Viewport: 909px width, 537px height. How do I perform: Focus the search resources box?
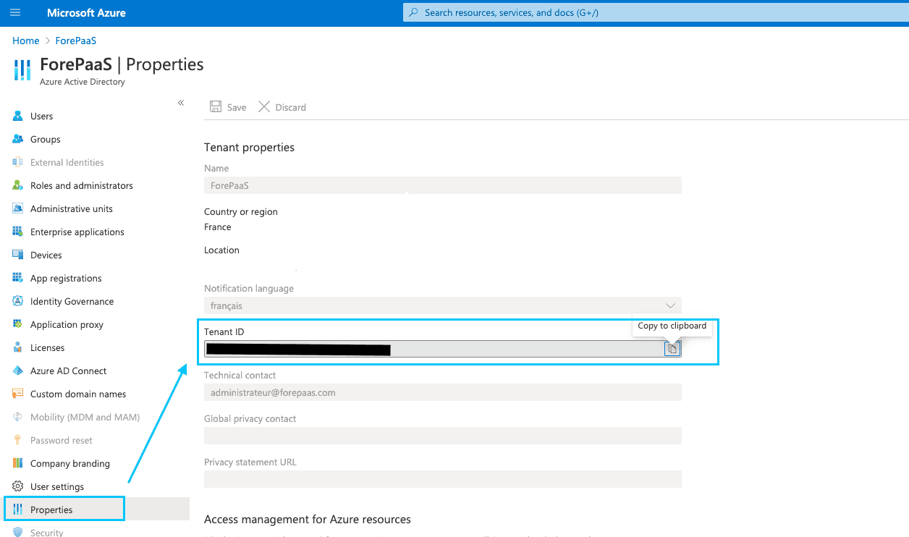click(x=656, y=12)
